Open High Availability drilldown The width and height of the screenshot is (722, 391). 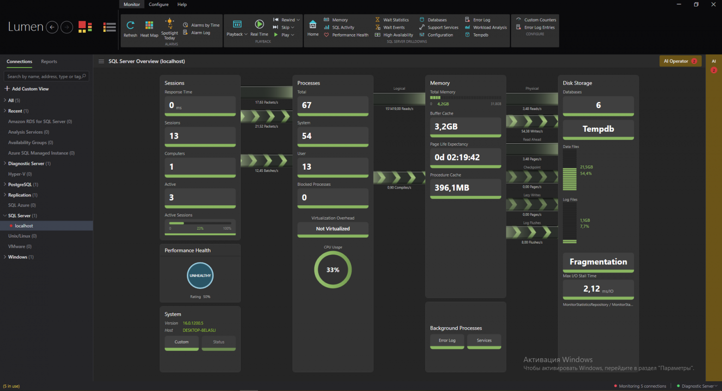[394, 35]
